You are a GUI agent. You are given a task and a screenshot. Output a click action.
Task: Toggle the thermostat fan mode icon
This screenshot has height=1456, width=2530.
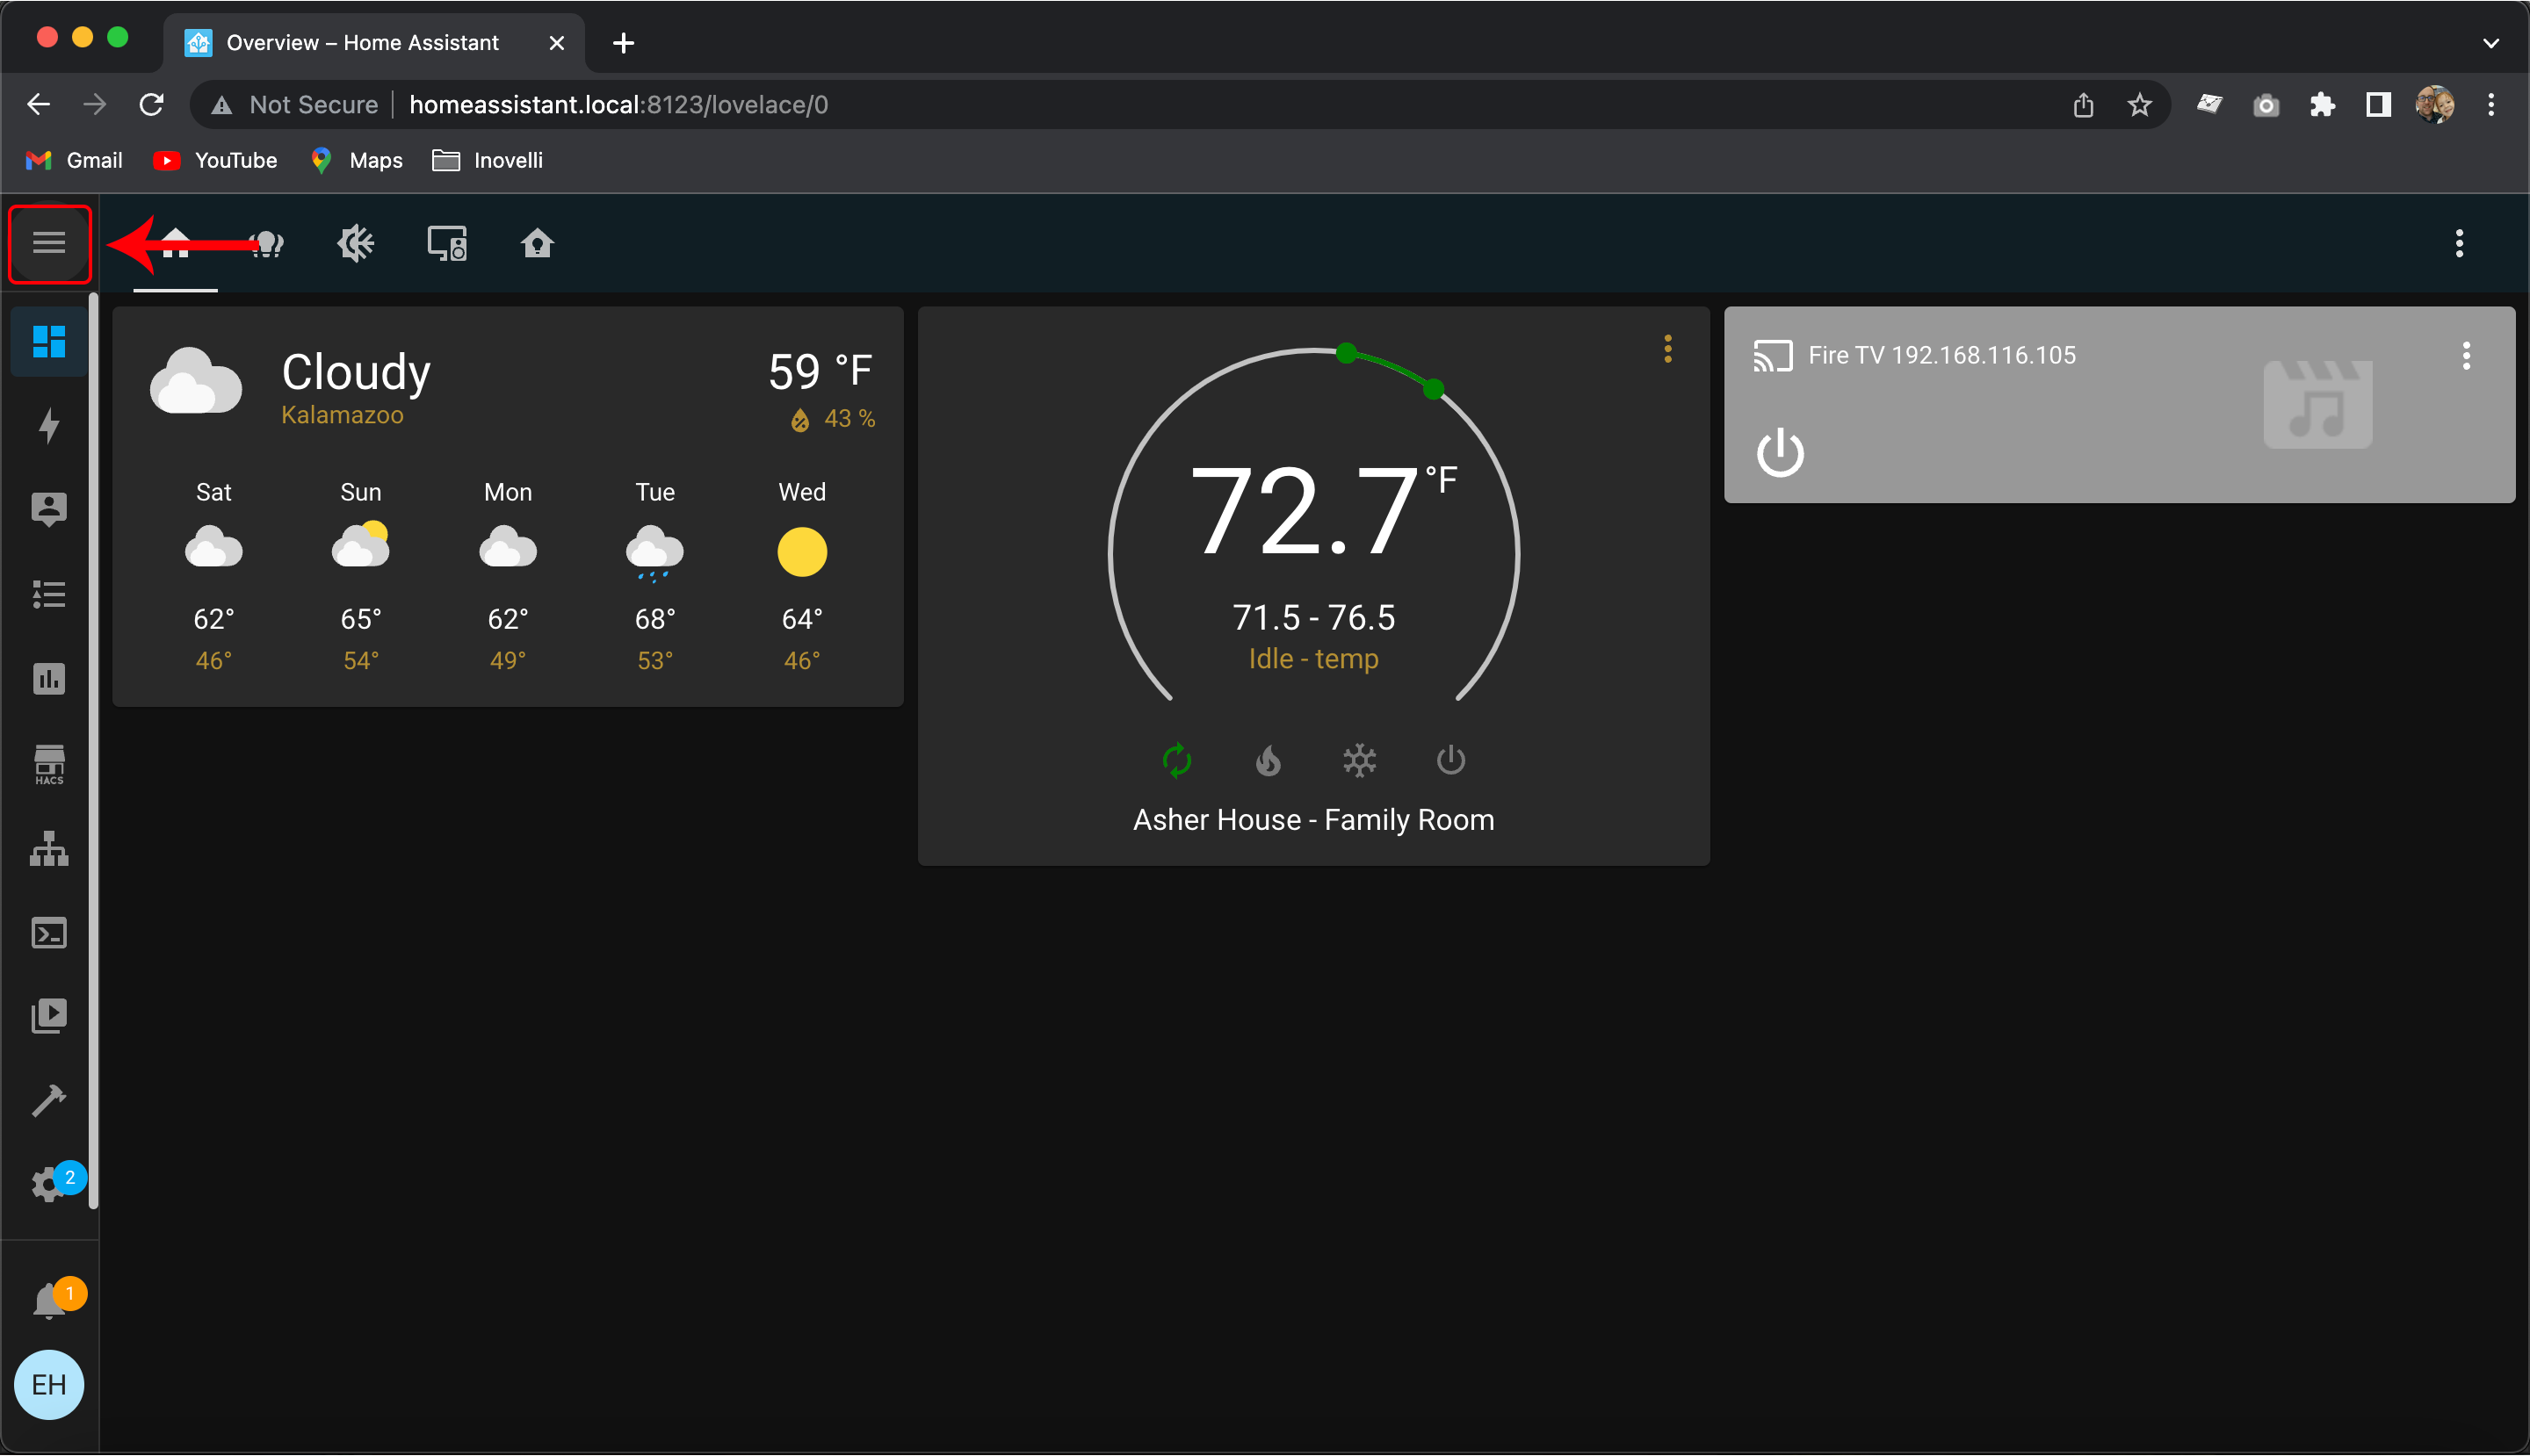click(x=1175, y=760)
